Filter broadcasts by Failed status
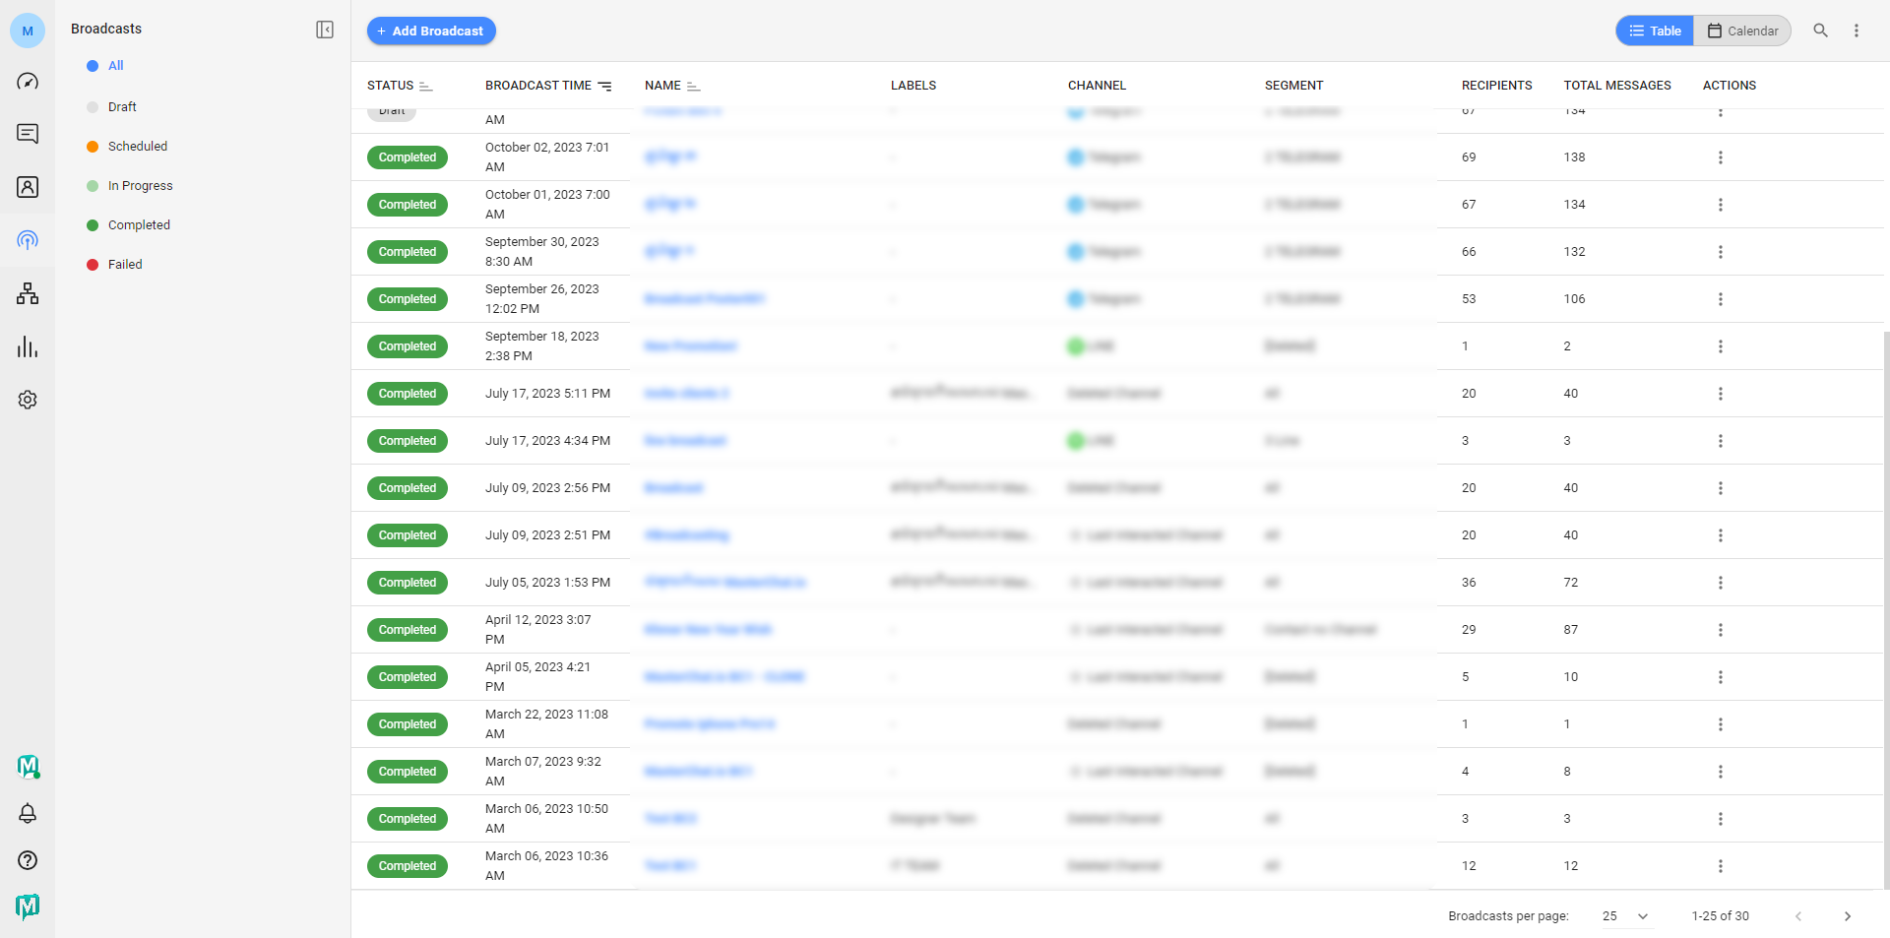This screenshot has height=938, width=1890. (x=125, y=265)
